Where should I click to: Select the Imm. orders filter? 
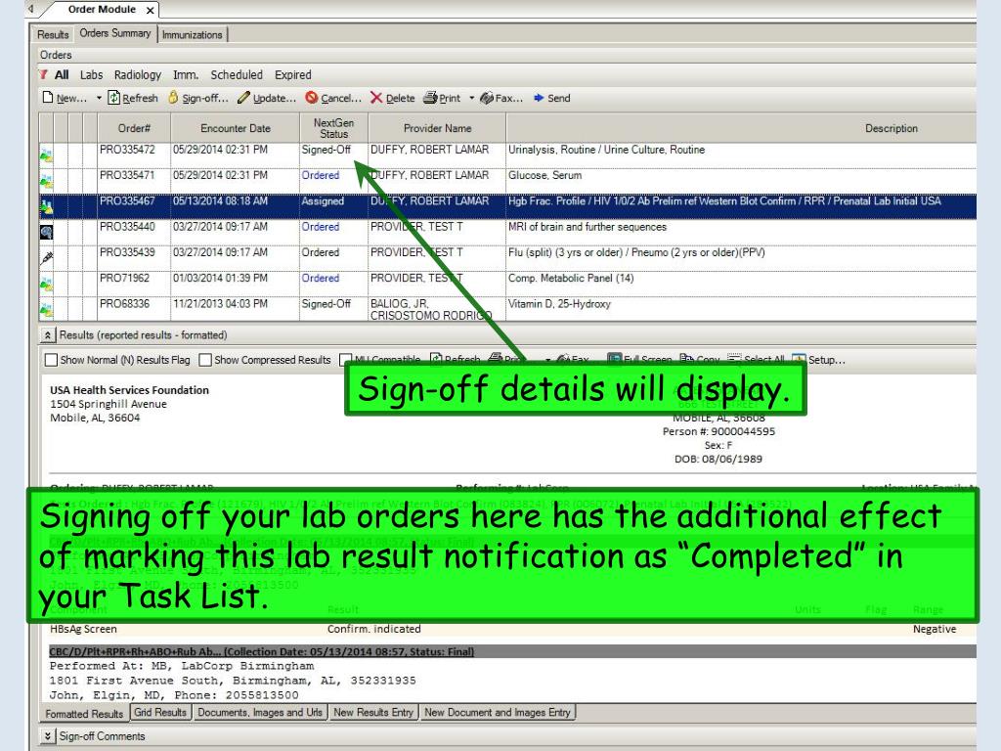click(186, 74)
